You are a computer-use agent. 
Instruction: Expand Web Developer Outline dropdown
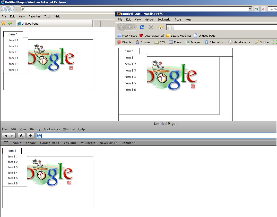(263, 42)
